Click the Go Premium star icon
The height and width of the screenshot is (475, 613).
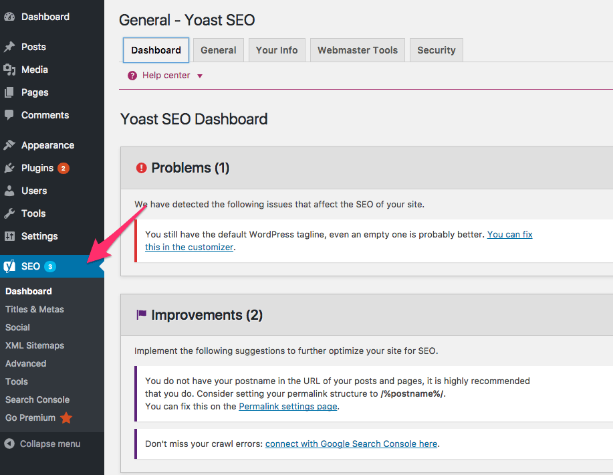pyautogui.click(x=66, y=418)
